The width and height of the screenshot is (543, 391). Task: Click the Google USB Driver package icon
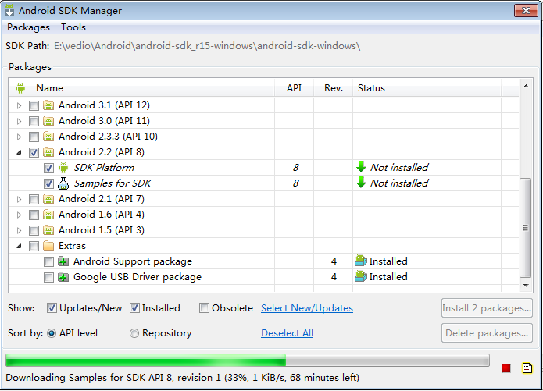point(63,277)
